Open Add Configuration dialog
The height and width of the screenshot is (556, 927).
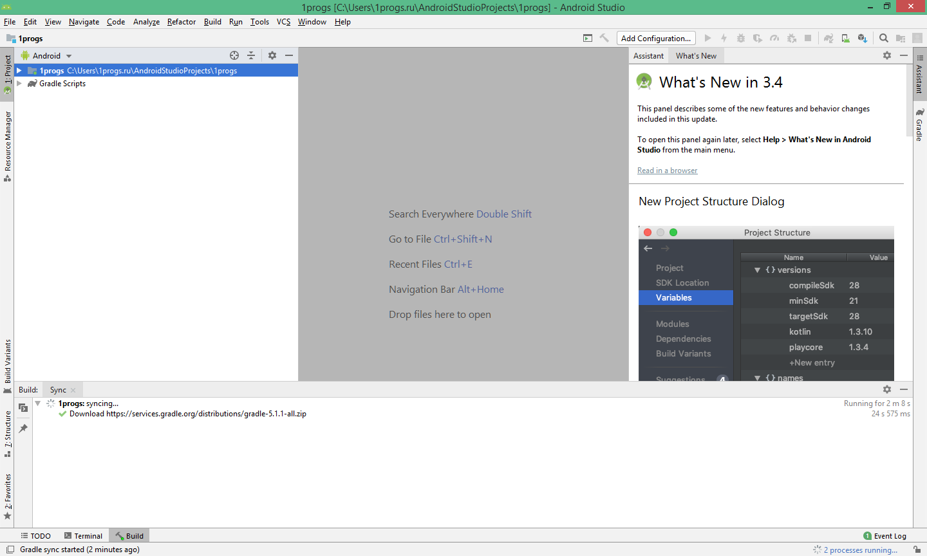pos(656,38)
